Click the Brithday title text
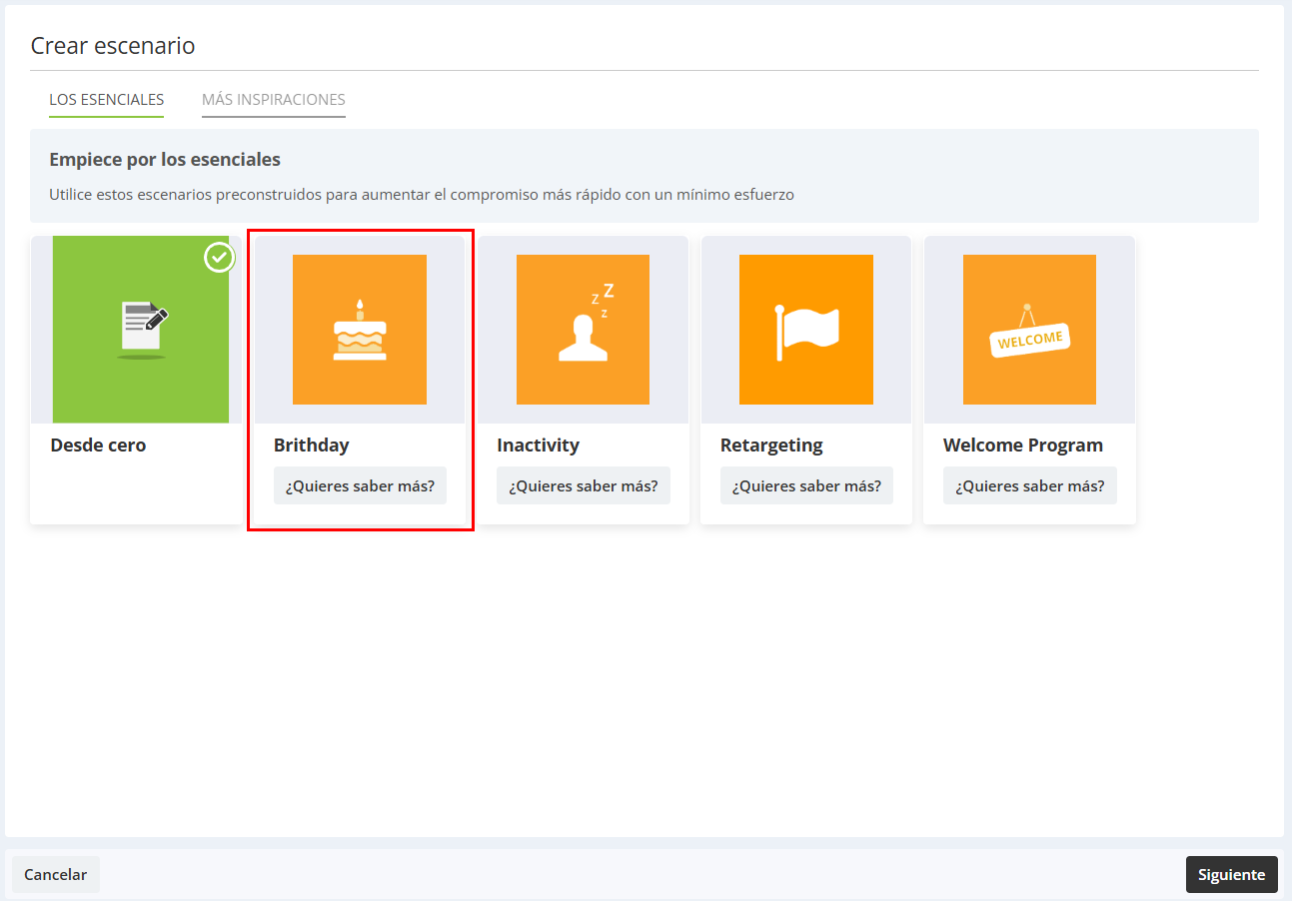The width and height of the screenshot is (1292, 901). pos(312,446)
